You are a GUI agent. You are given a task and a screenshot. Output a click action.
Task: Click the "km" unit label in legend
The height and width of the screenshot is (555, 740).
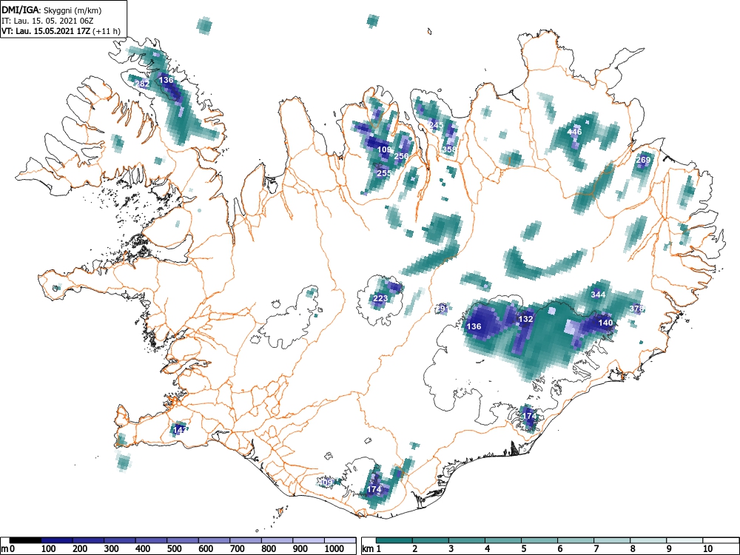[368, 549]
